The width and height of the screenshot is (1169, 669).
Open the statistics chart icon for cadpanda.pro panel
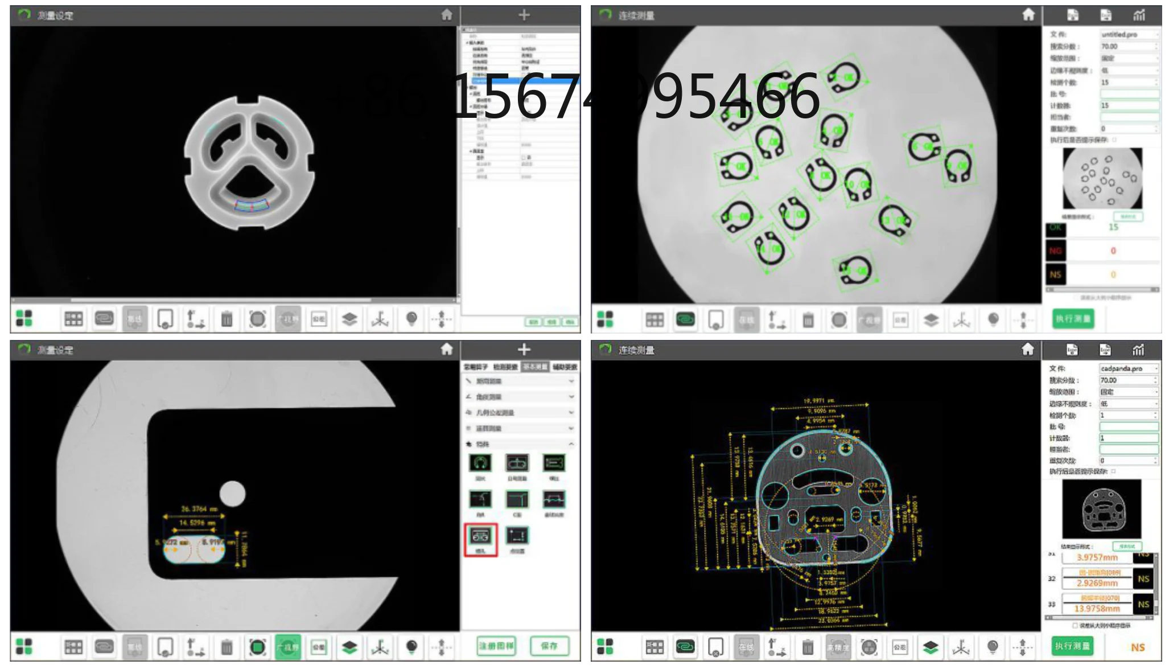[x=1138, y=350]
